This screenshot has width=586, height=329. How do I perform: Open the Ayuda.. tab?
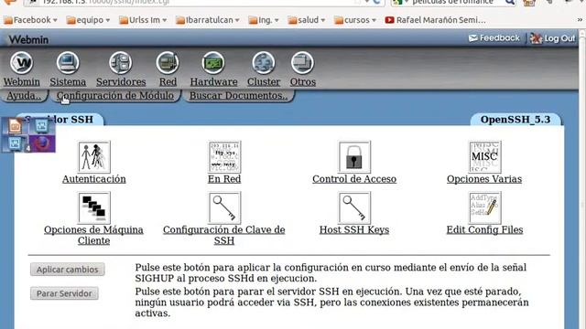[x=24, y=95]
